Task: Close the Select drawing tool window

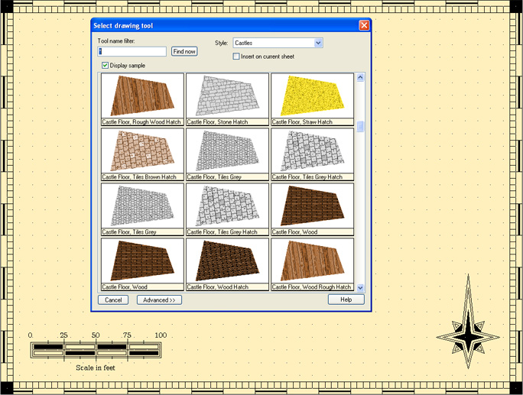Action: 364,25
